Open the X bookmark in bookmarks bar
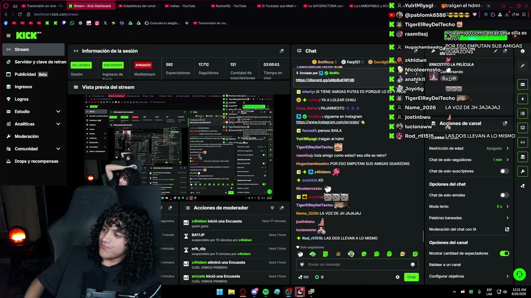The width and height of the screenshot is (531, 298). 105,23
